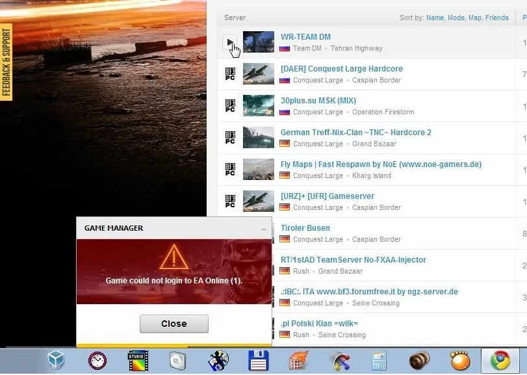Click Operation Firestorm thumbnail of 30plus.su MSK
527x375 pixels.
[x=259, y=105]
